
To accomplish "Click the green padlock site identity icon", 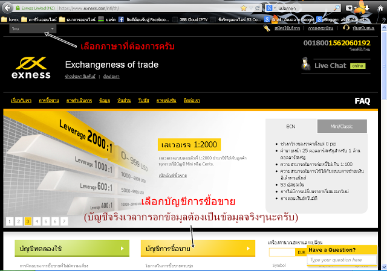I will coord(18,8).
